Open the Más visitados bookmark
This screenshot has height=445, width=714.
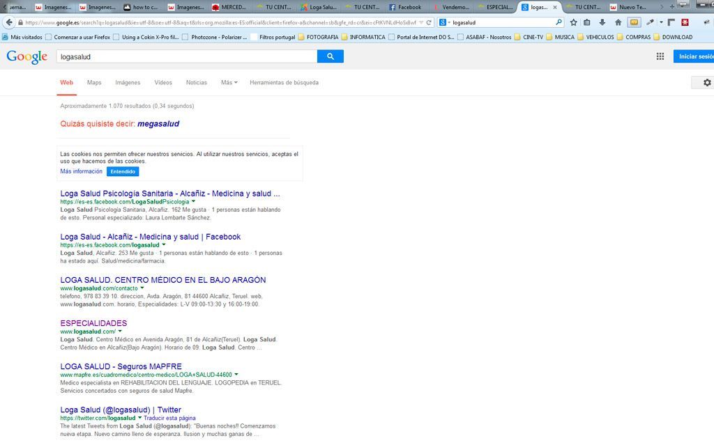[22, 38]
